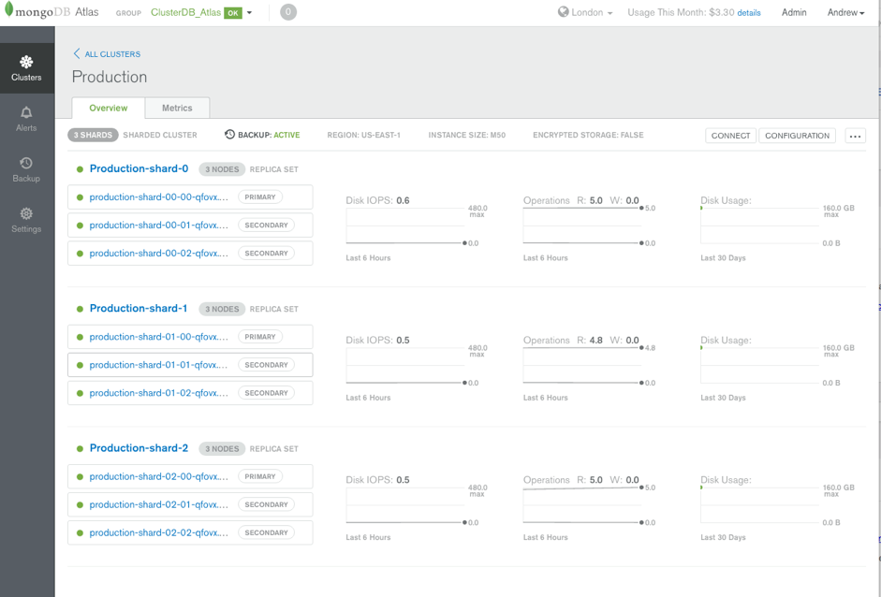Click the 3 NODES badge of Production-shard-1

click(222, 309)
